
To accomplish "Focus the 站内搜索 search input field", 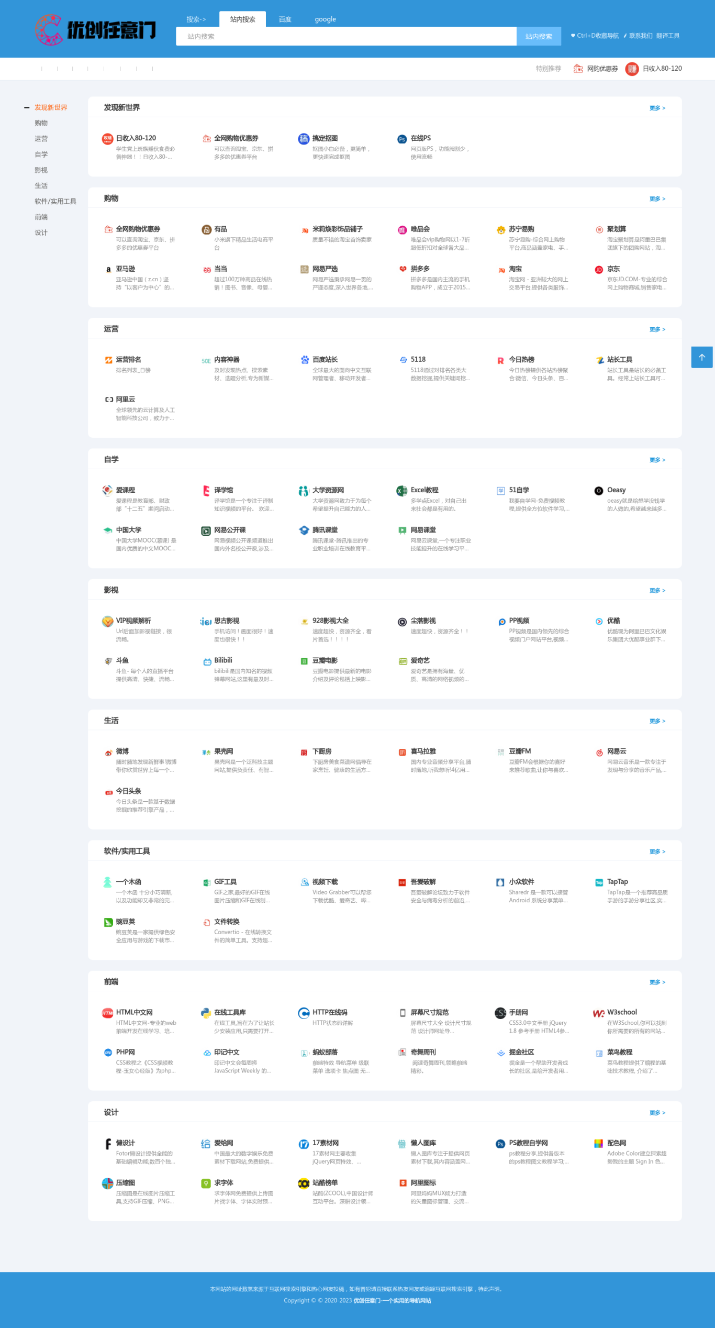I will point(346,36).
